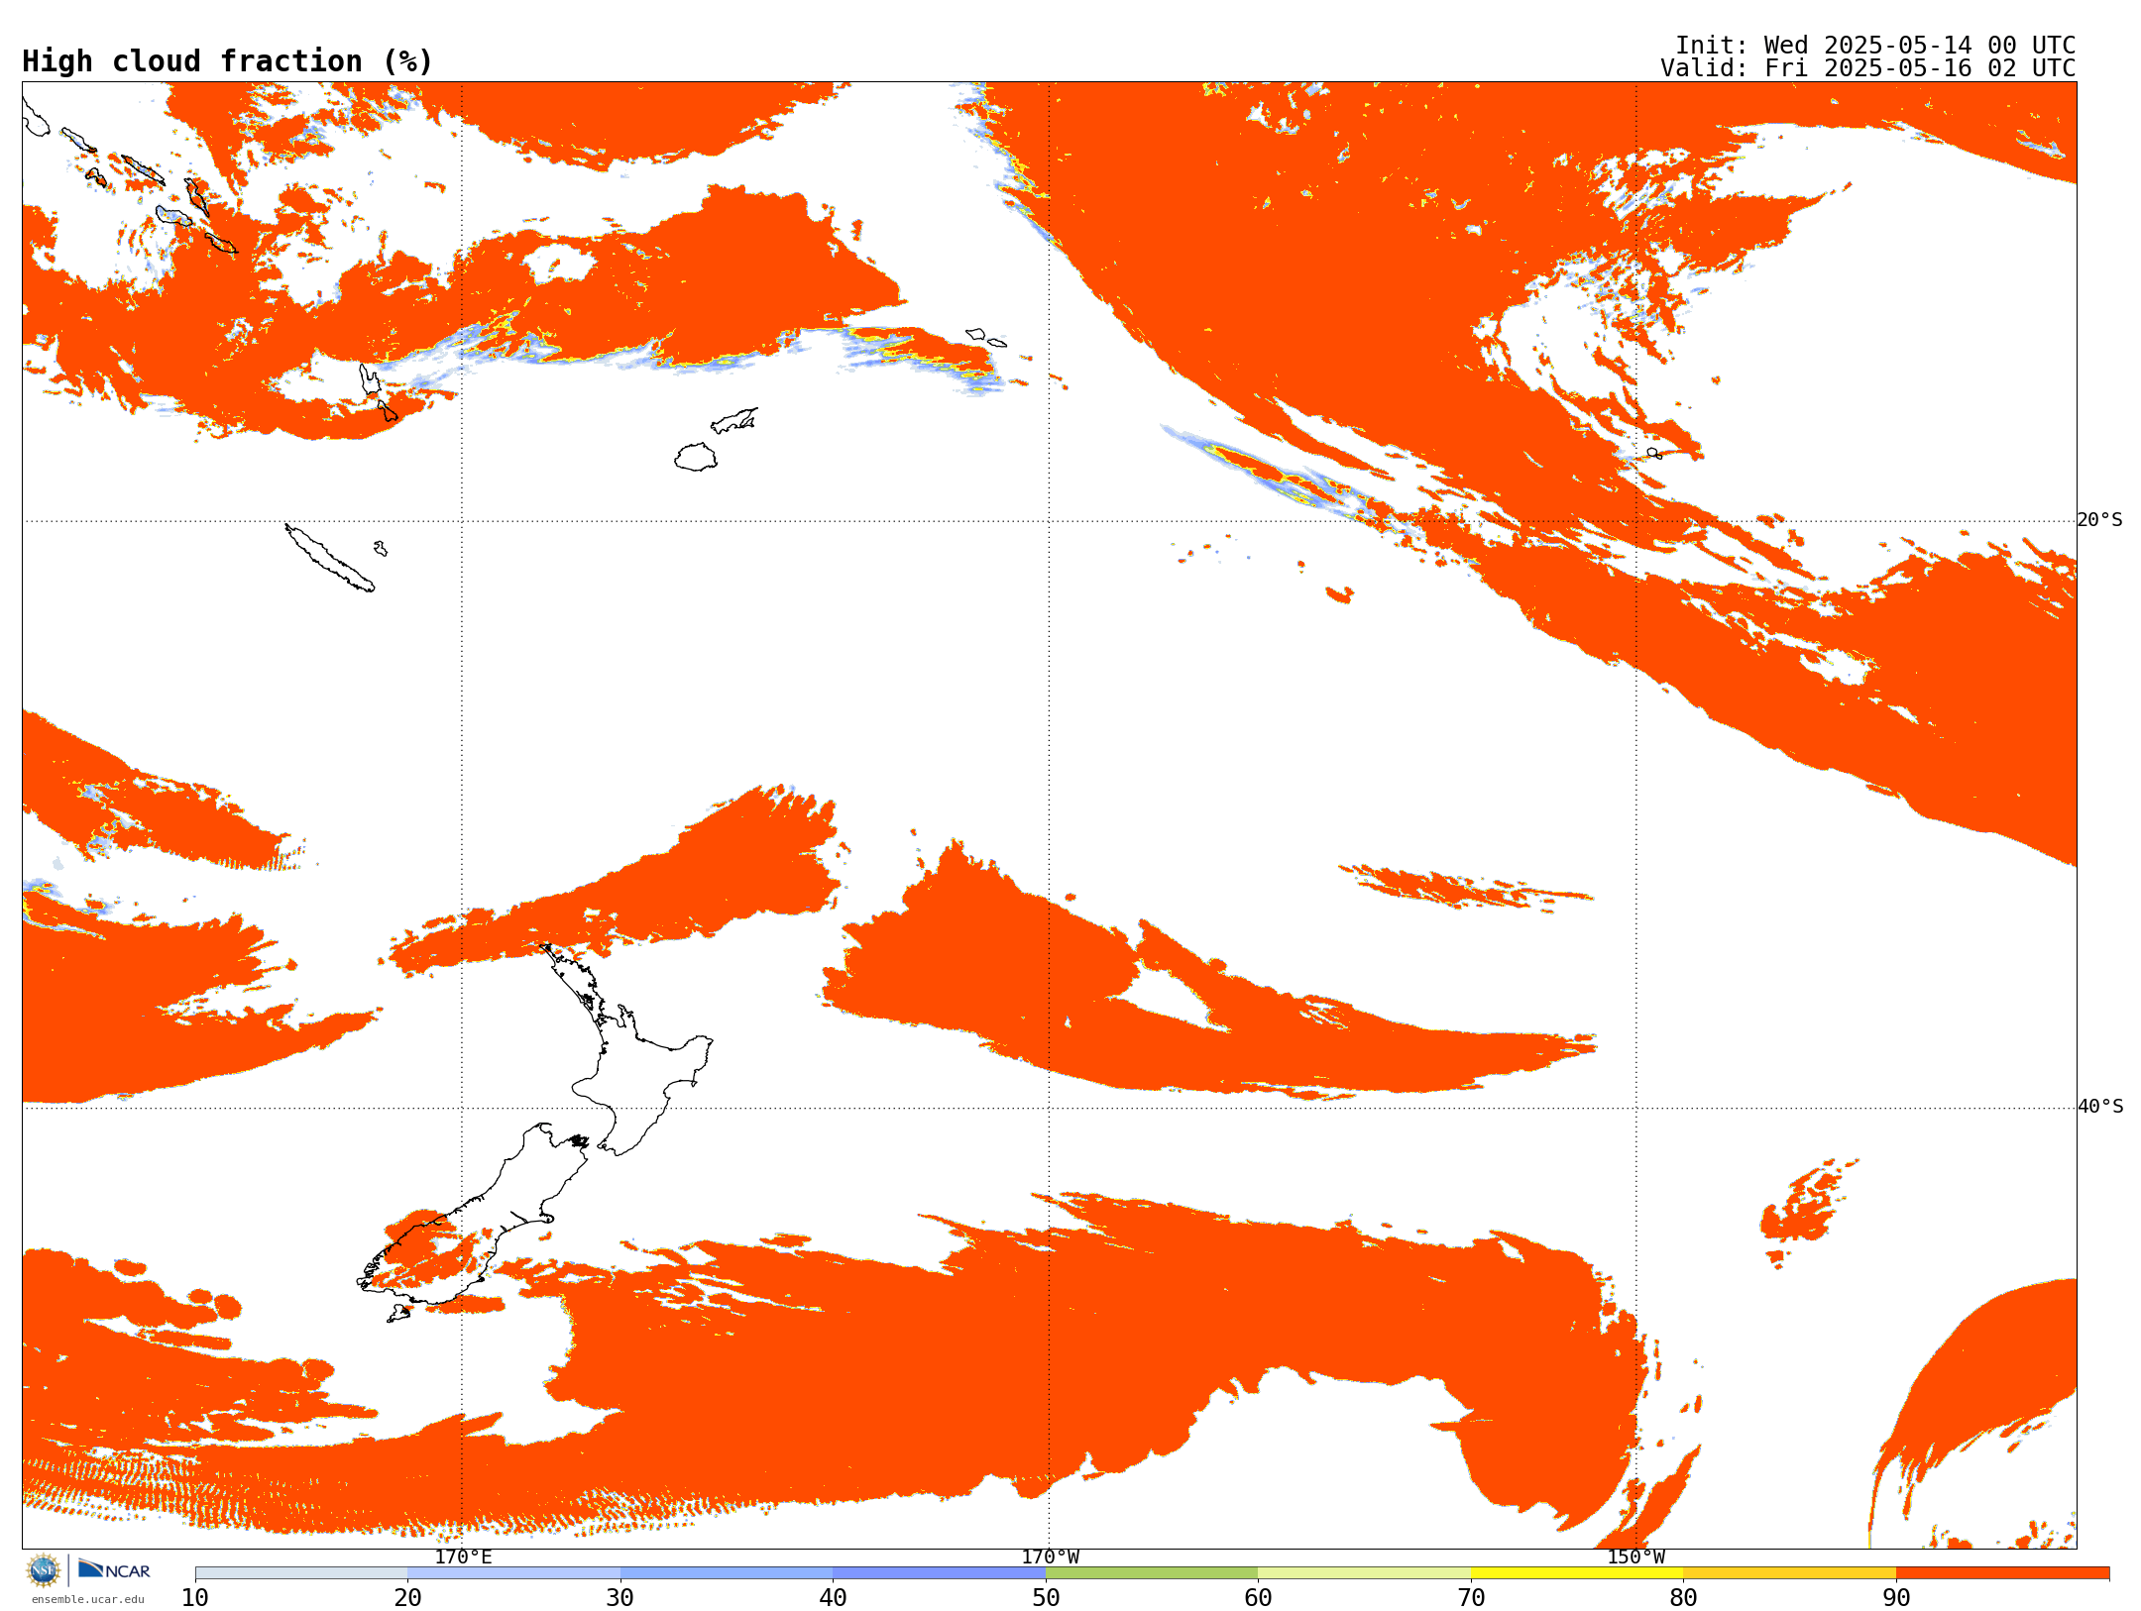Click the 10–20 pale gray colorbar segment
2141x1611 pixels.
tap(301, 1573)
